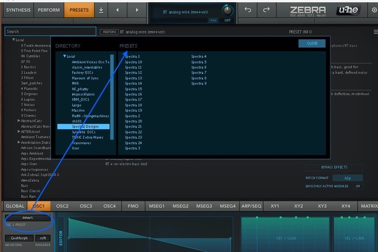Image resolution: width=378 pixels, height=252 pixels.
Task: Click current preset name display
Action: [186, 12]
